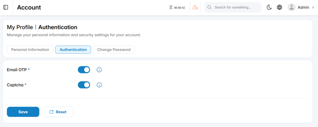Go to Change Password tab
Image resolution: width=318 pixels, height=127 pixels.
(x=114, y=50)
